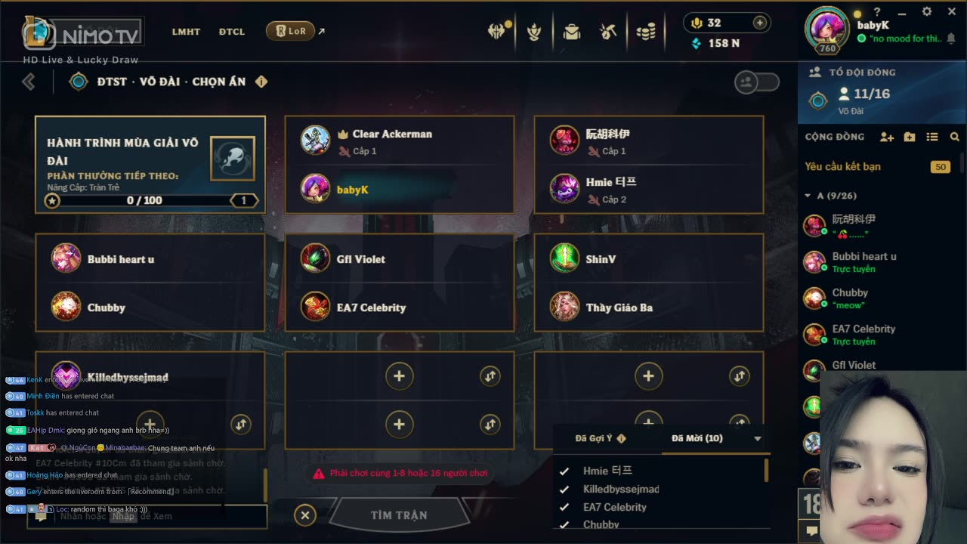Toggle the open party switch
The height and width of the screenshot is (544, 967).
[757, 82]
